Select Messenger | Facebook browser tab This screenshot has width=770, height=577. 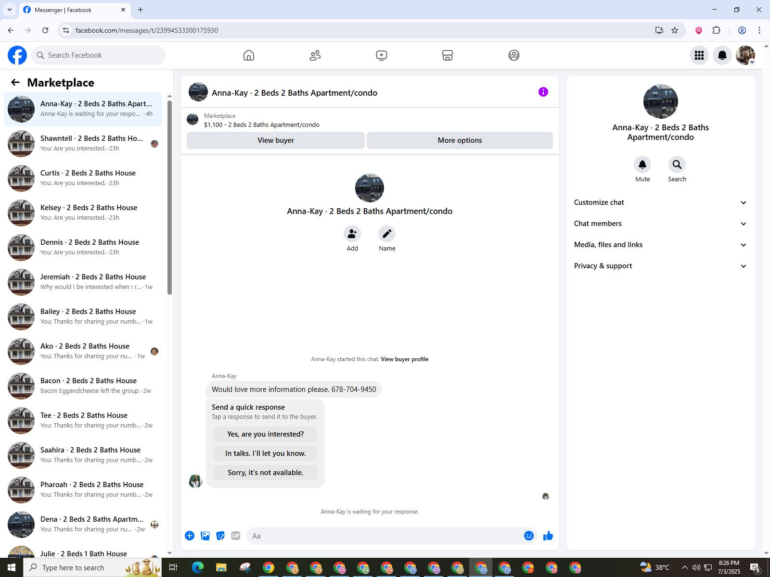click(x=74, y=10)
